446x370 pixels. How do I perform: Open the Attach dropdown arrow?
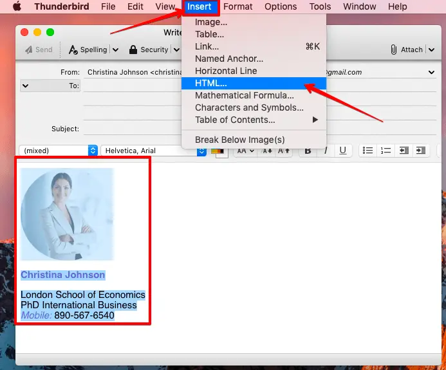tap(431, 50)
